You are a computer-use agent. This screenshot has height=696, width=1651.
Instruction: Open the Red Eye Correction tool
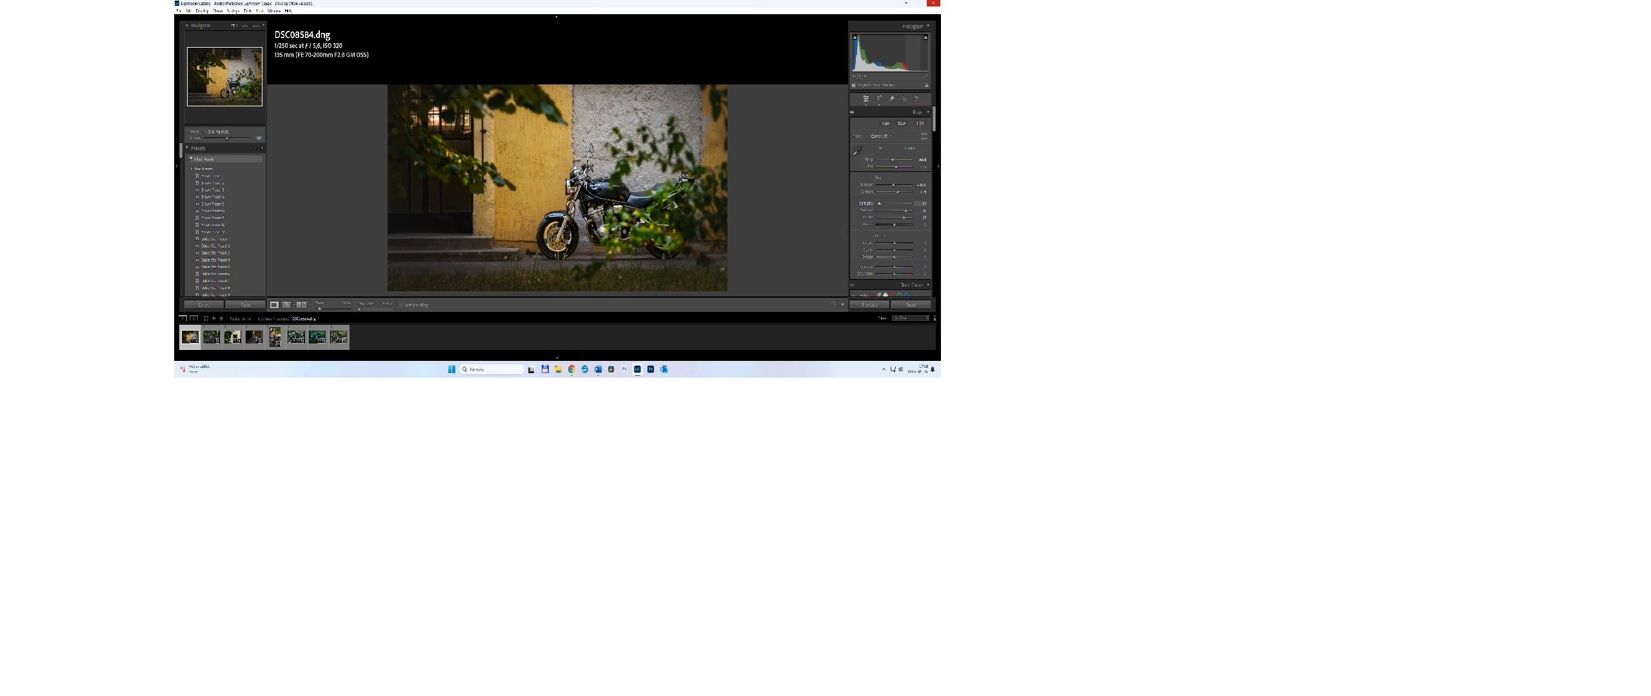click(904, 99)
